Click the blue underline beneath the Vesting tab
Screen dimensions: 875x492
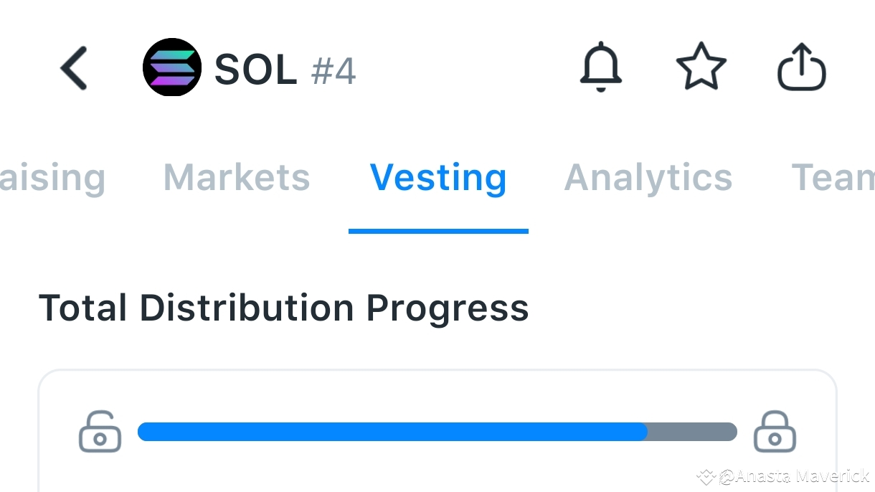438,231
